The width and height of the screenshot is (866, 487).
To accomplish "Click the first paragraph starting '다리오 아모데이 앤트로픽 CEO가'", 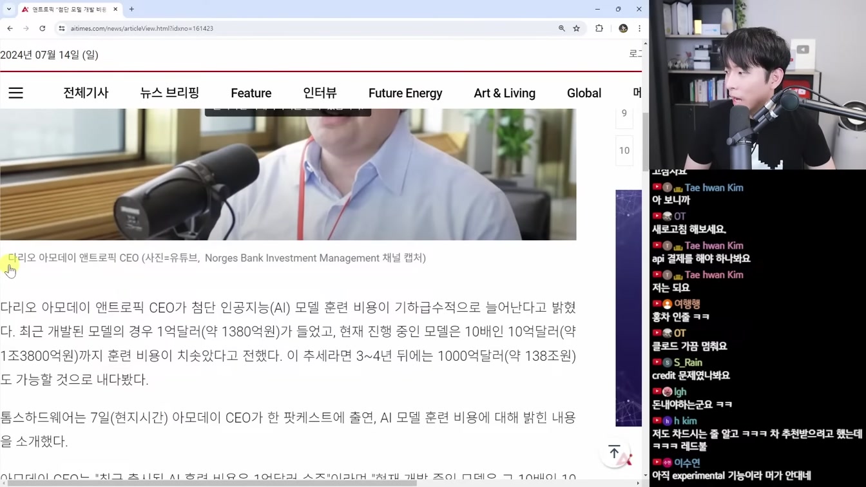I will (288, 343).
